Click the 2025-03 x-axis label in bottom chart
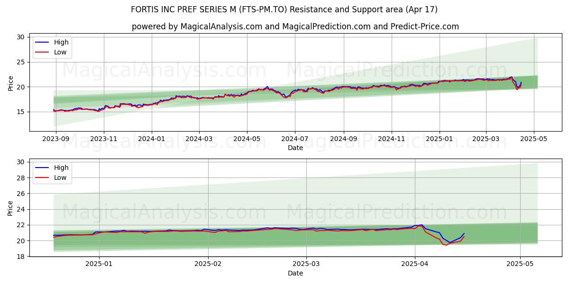This screenshot has width=569, height=284. pos(306,265)
